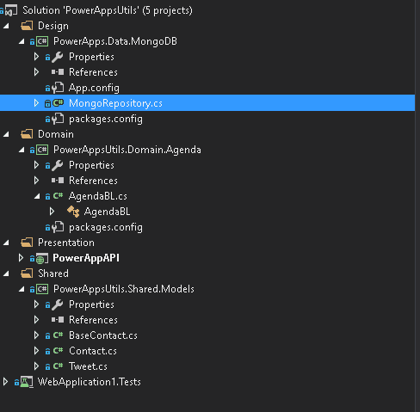Click the vertical scrollbar on the right edge
This screenshot has height=412, width=420.
tap(417, 206)
